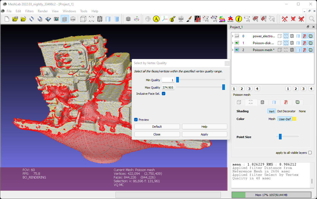The height and width of the screenshot is (199, 317).
Task: Toggle points rendering in main toolbar
Action: click(x=91, y=19)
